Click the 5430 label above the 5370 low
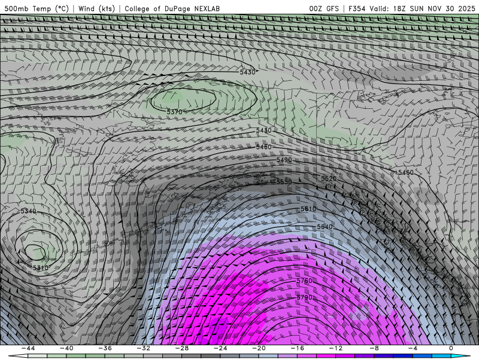The height and width of the screenshot is (359, 479). coord(247,72)
